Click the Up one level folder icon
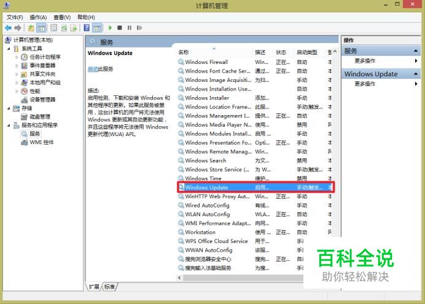 tap(31, 28)
